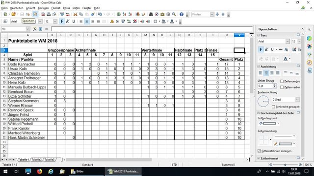Open Help via the question mark icon

[182, 14]
